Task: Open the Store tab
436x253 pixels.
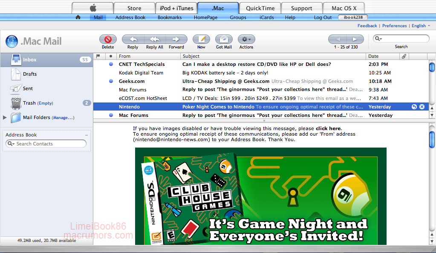Action: click(x=134, y=8)
